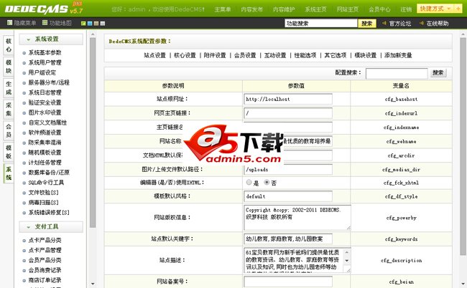Click the 网站备案号 input field
The height and width of the screenshot is (288, 467).
[x=287, y=282]
